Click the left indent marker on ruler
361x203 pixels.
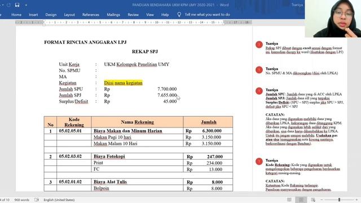point(44,24)
